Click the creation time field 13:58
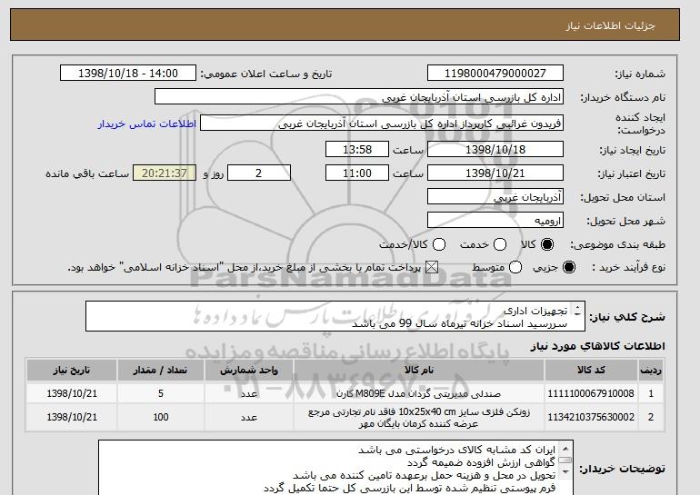Viewport: 700px width, 495px height. point(357,149)
